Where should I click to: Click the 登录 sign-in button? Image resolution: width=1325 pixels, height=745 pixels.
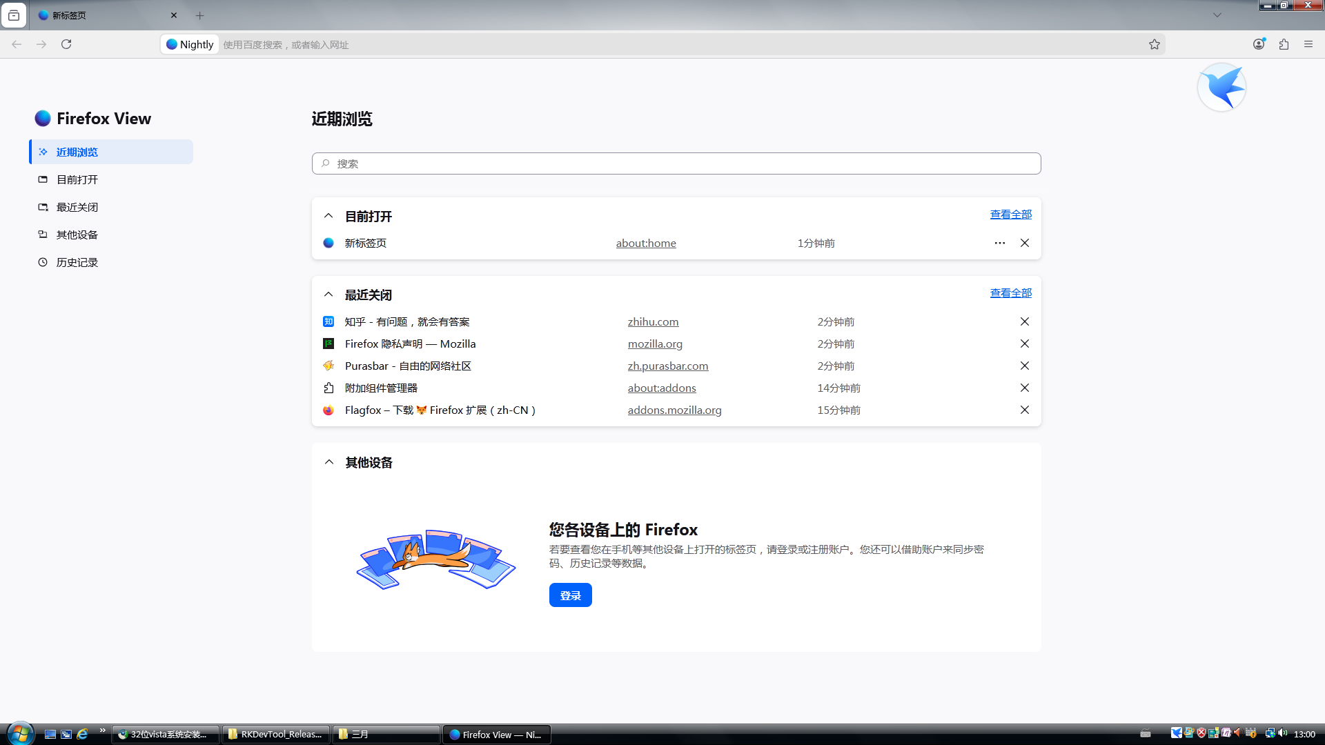pos(570,595)
